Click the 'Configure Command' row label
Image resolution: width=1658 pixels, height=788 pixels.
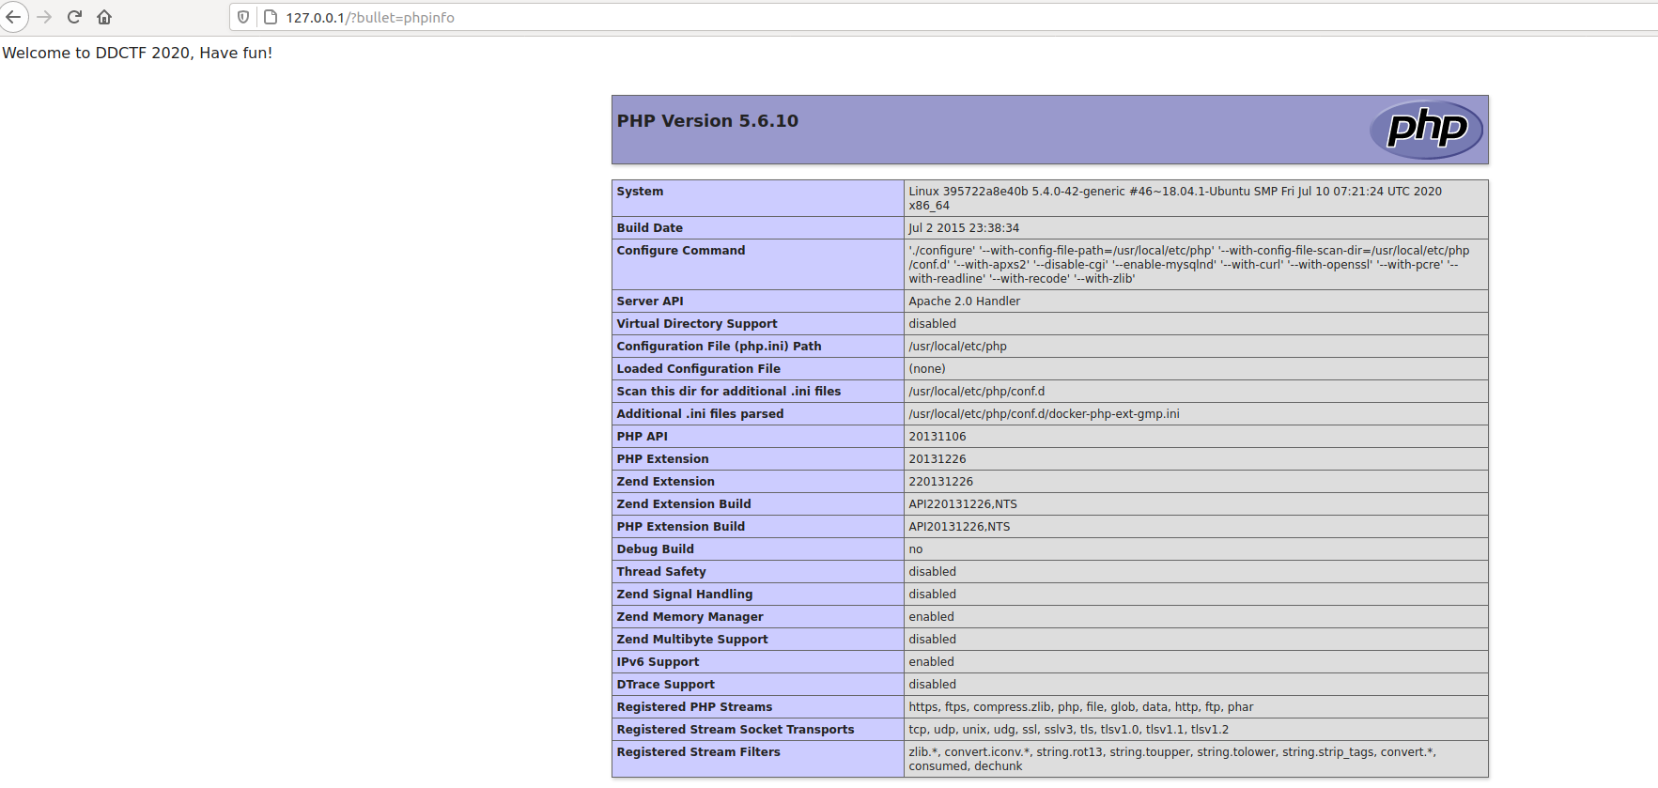coord(680,251)
